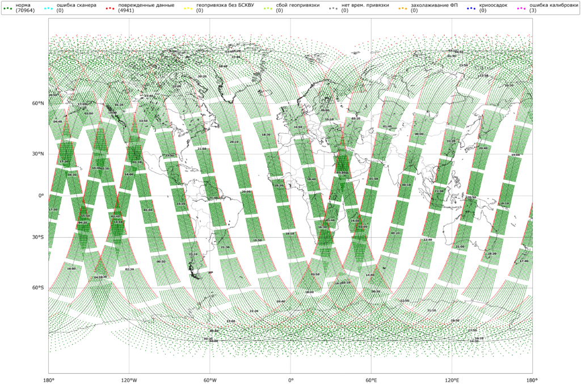Select the legend label ошибка сканера
581x384 pixels.
point(77,5)
